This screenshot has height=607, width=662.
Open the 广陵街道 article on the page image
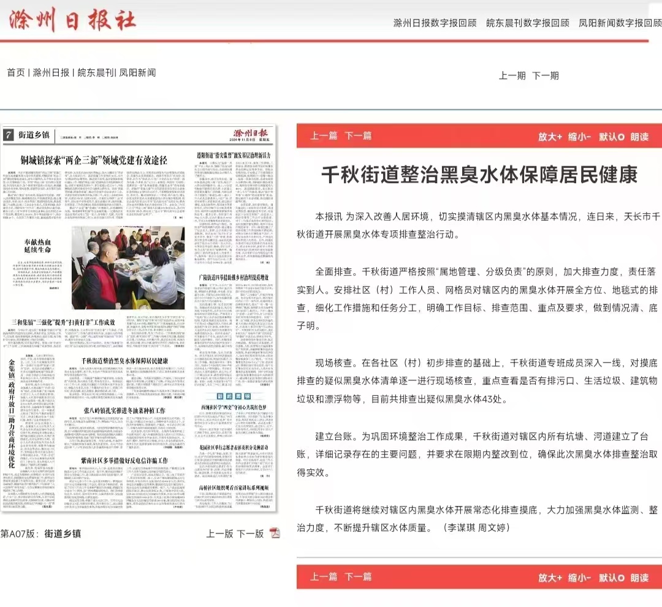pyautogui.click(x=234, y=277)
